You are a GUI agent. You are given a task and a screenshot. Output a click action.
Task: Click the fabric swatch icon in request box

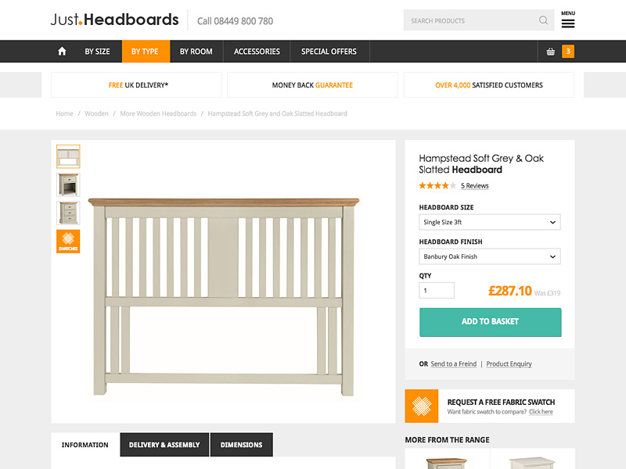coord(420,405)
